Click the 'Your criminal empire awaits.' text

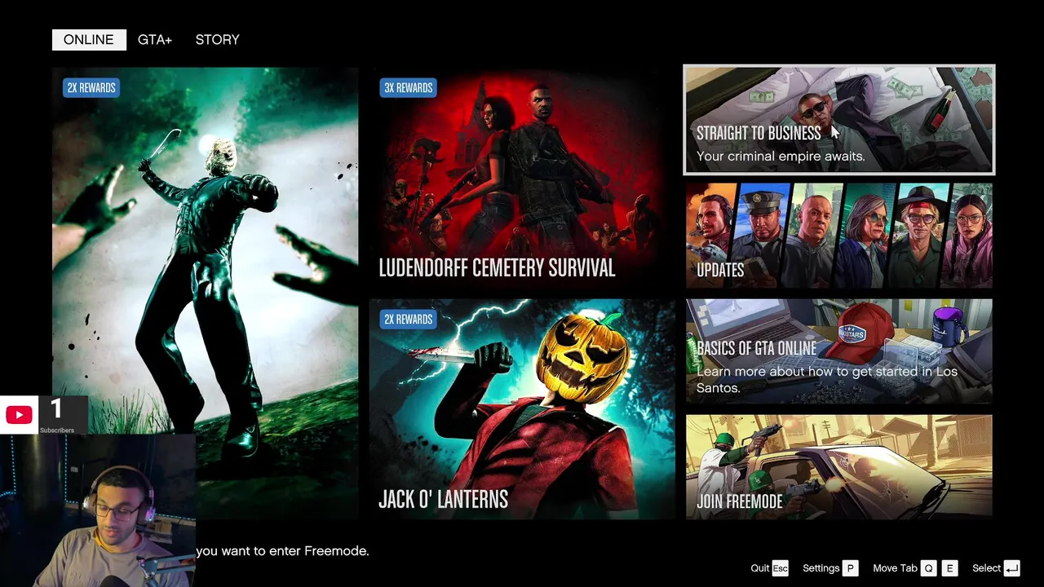(781, 156)
